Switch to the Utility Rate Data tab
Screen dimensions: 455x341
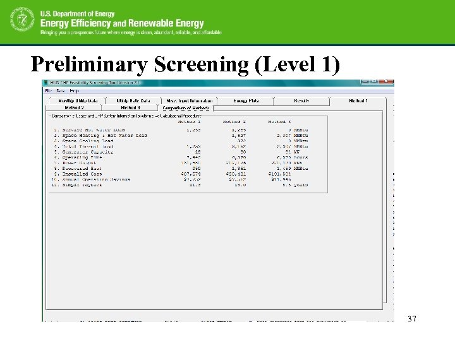(x=133, y=101)
